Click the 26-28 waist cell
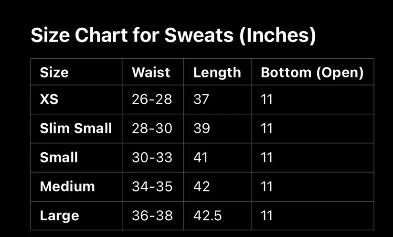 tap(151, 99)
